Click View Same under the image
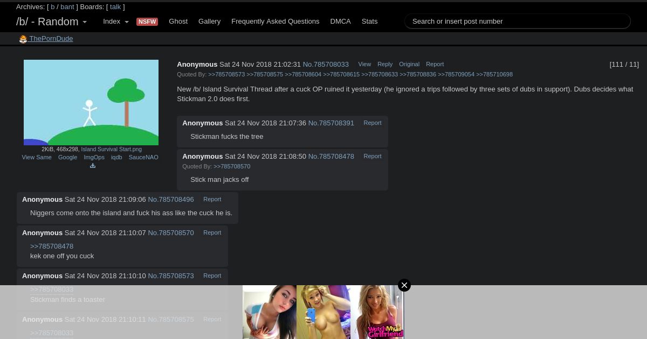 tap(37, 158)
